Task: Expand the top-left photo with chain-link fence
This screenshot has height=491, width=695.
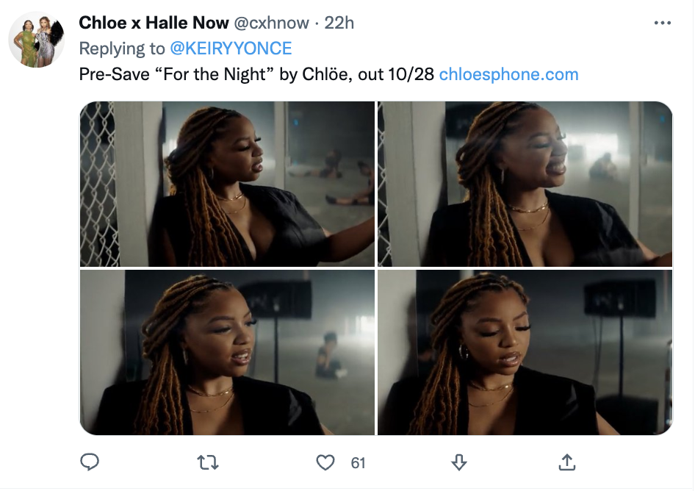Action: pos(227,184)
